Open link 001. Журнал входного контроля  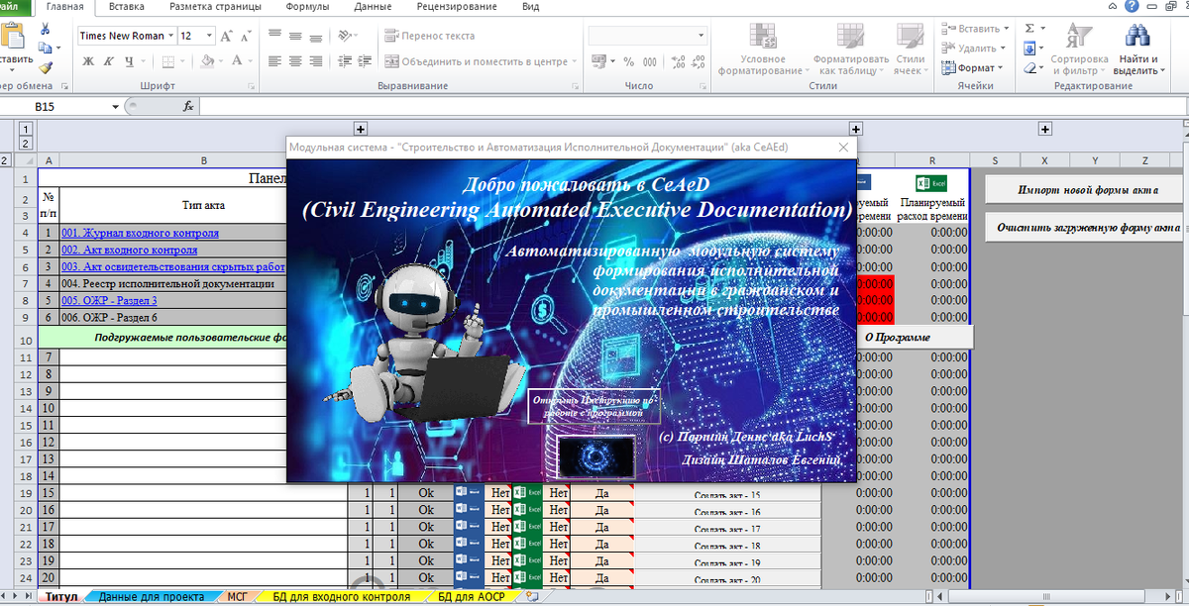click(x=140, y=234)
